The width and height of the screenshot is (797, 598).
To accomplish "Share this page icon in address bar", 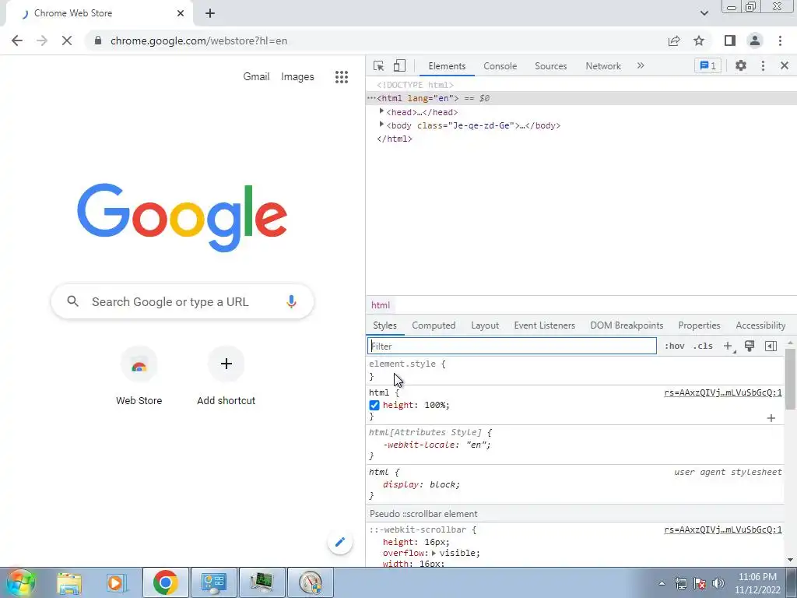I will pos(674,40).
